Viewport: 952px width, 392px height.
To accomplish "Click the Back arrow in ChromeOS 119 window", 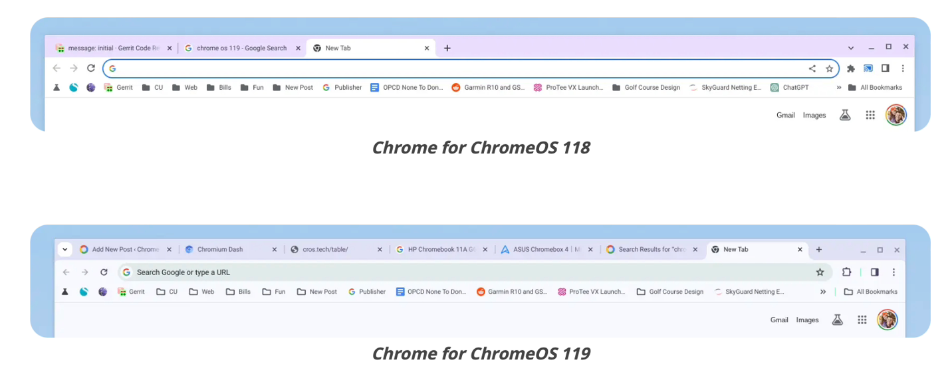I will point(66,272).
